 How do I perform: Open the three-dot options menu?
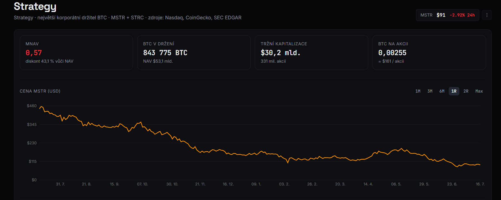tap(487, 15)
